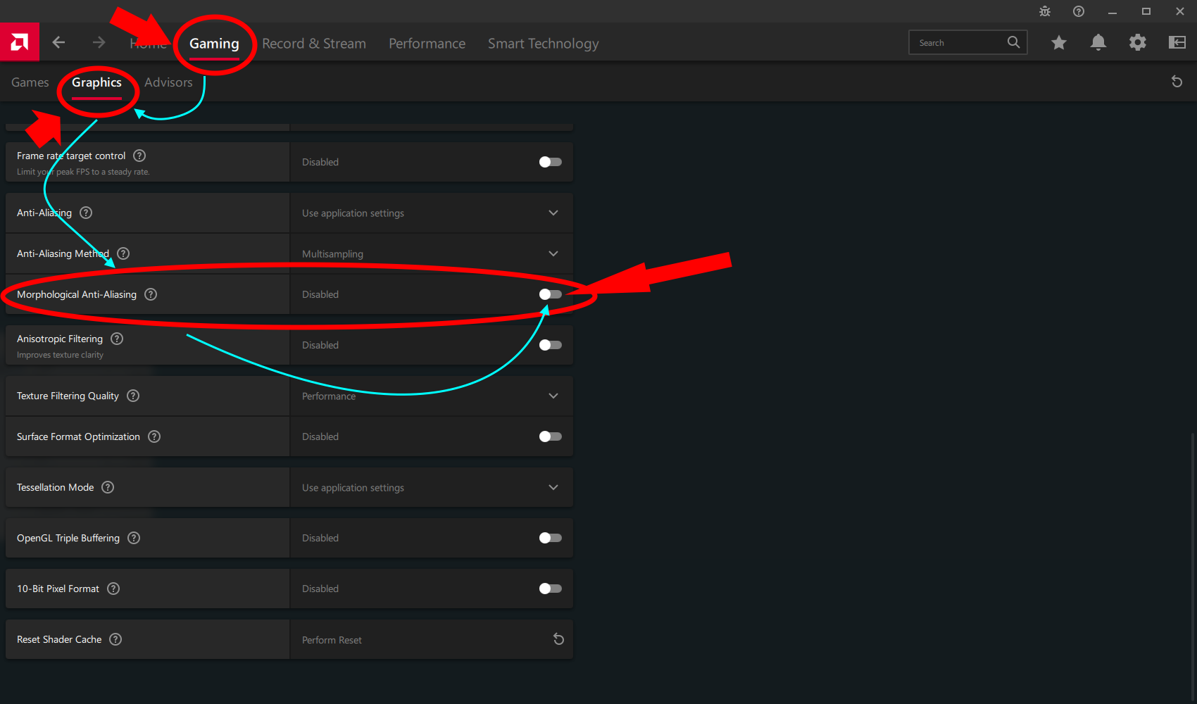Click the Anisotropic Filtering label
This screenshot has width=1197, height=704.
tap(60, 339)
